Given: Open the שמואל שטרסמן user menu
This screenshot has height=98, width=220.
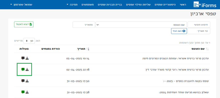Looking at the screenshot, I should tap(21, 5).
